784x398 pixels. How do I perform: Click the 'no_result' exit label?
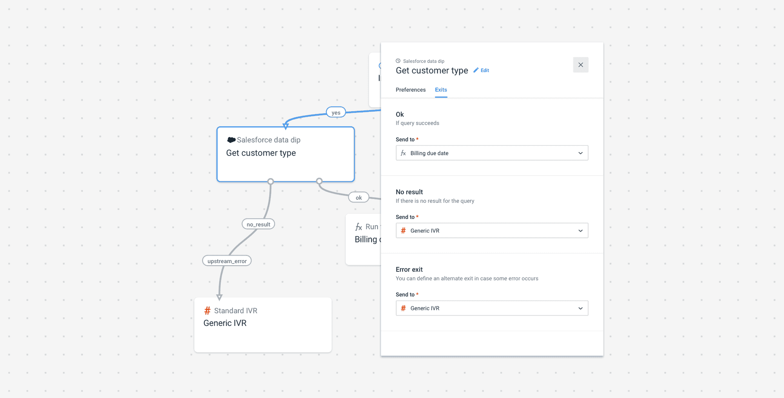pos(258,224)
